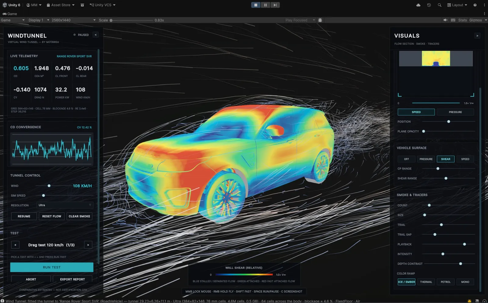Select the Game tab
488x303 pixels.
pos(10,14)
